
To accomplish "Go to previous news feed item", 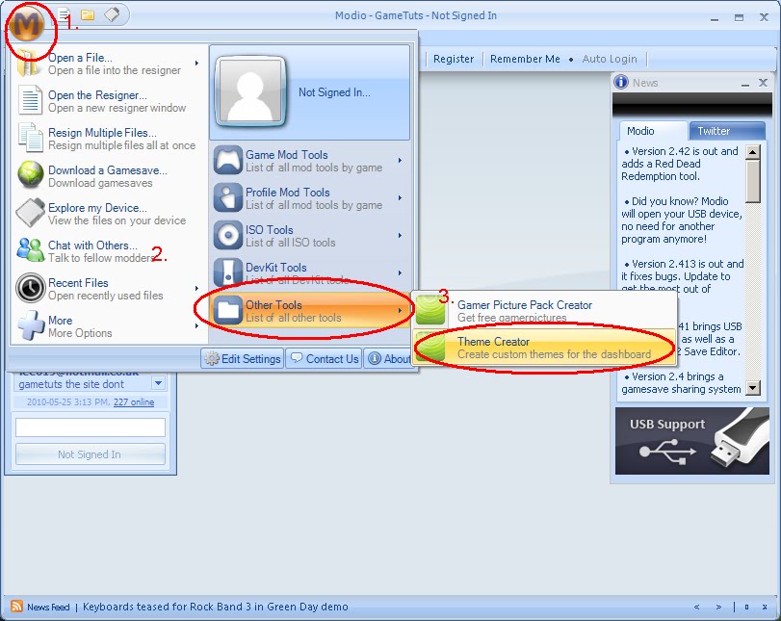I will pos(697,607).
